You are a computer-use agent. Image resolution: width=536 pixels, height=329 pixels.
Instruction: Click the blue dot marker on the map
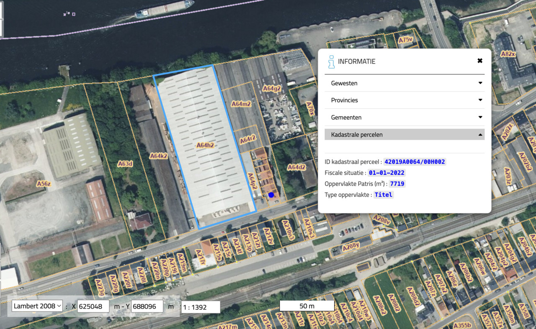(271, 195)
